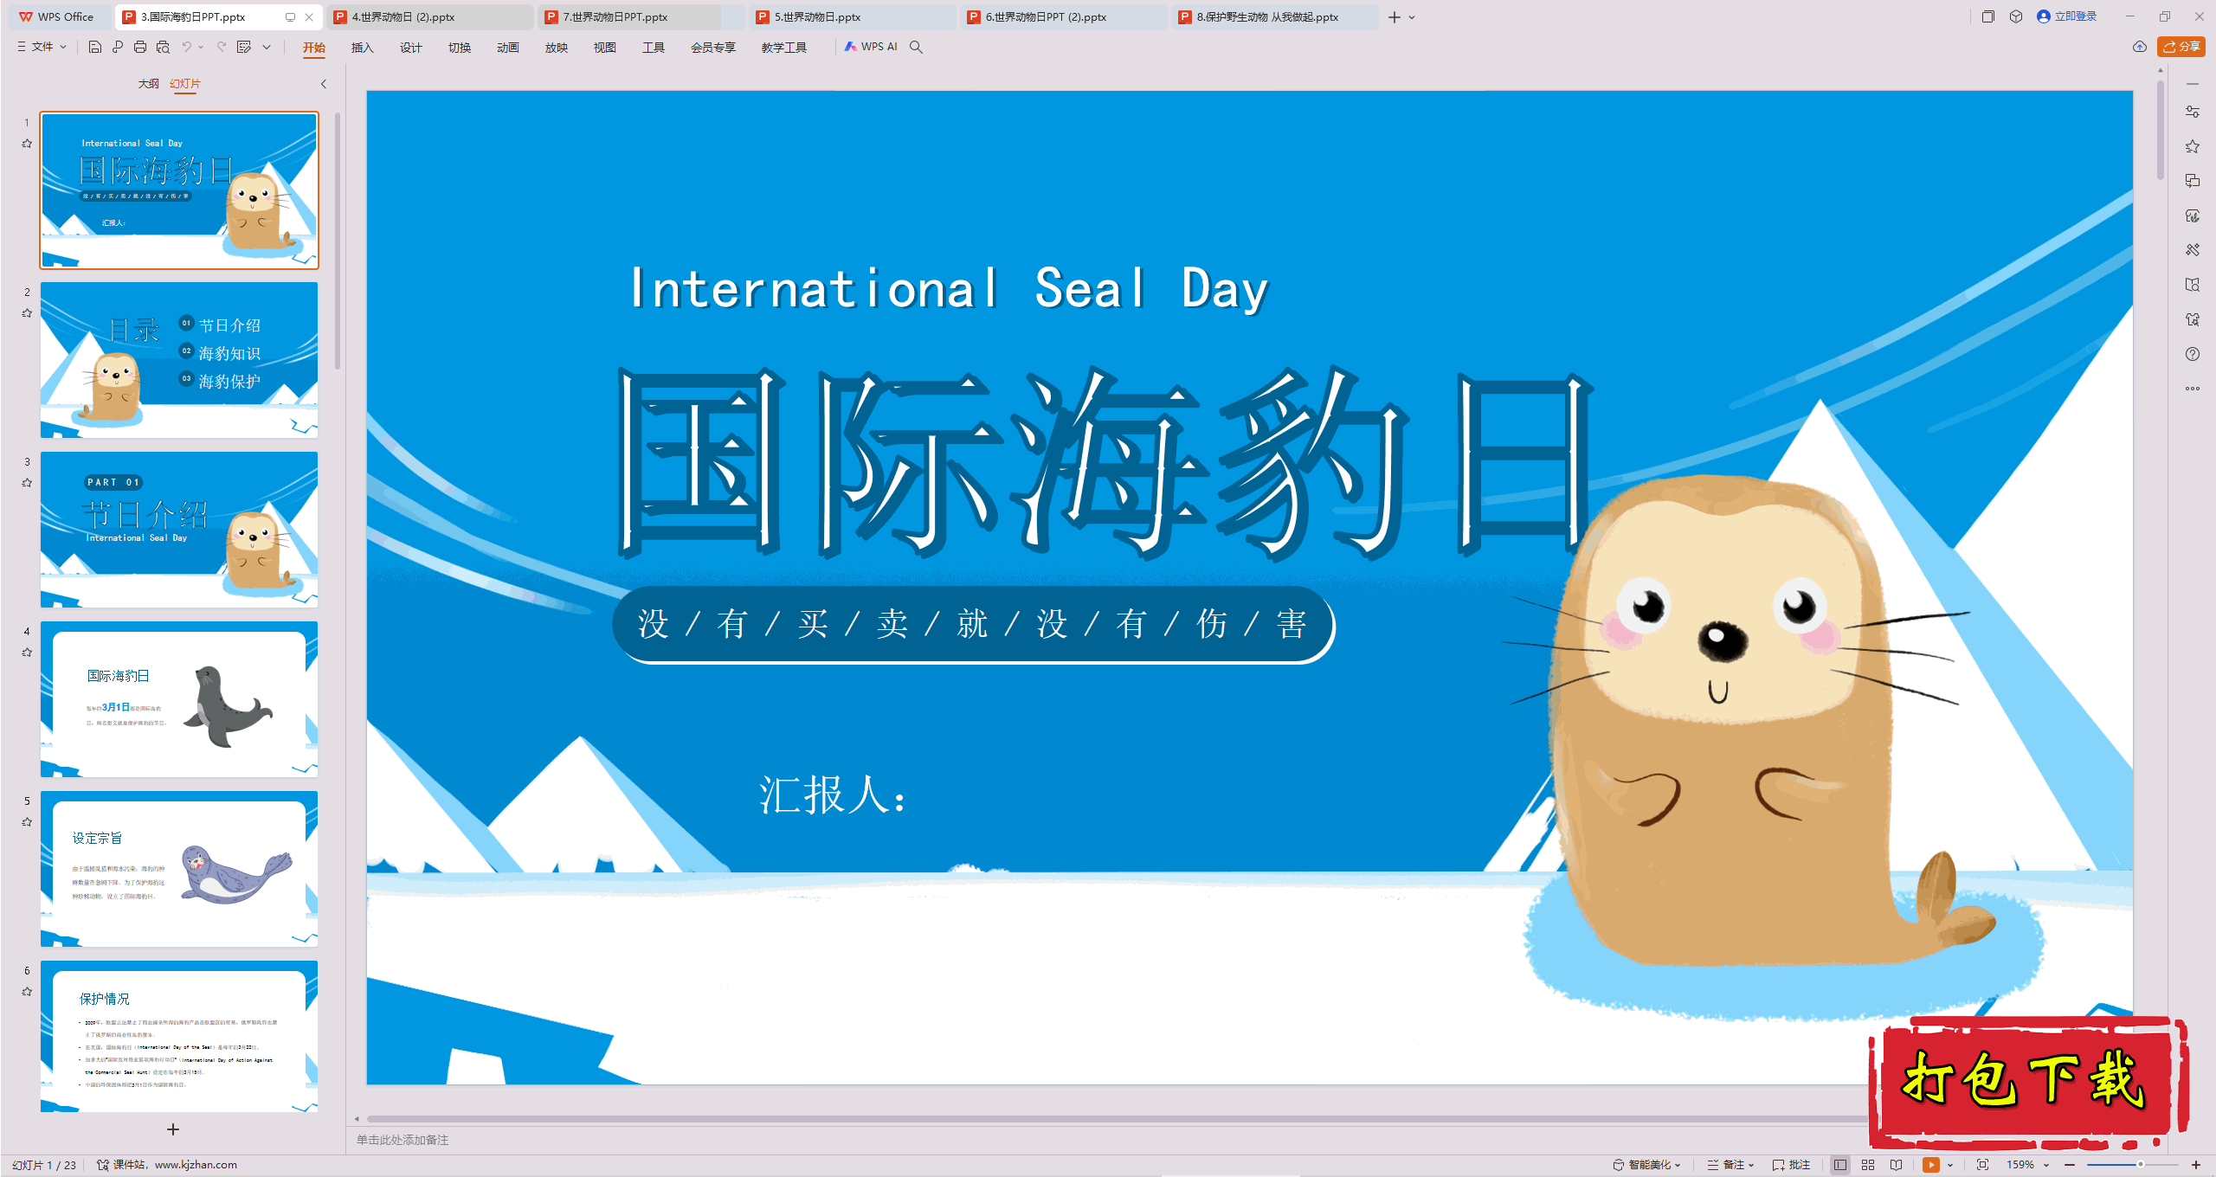
Task: Click the cloud upload icon
Action: pyautogui.click(x=2140, y=47)
